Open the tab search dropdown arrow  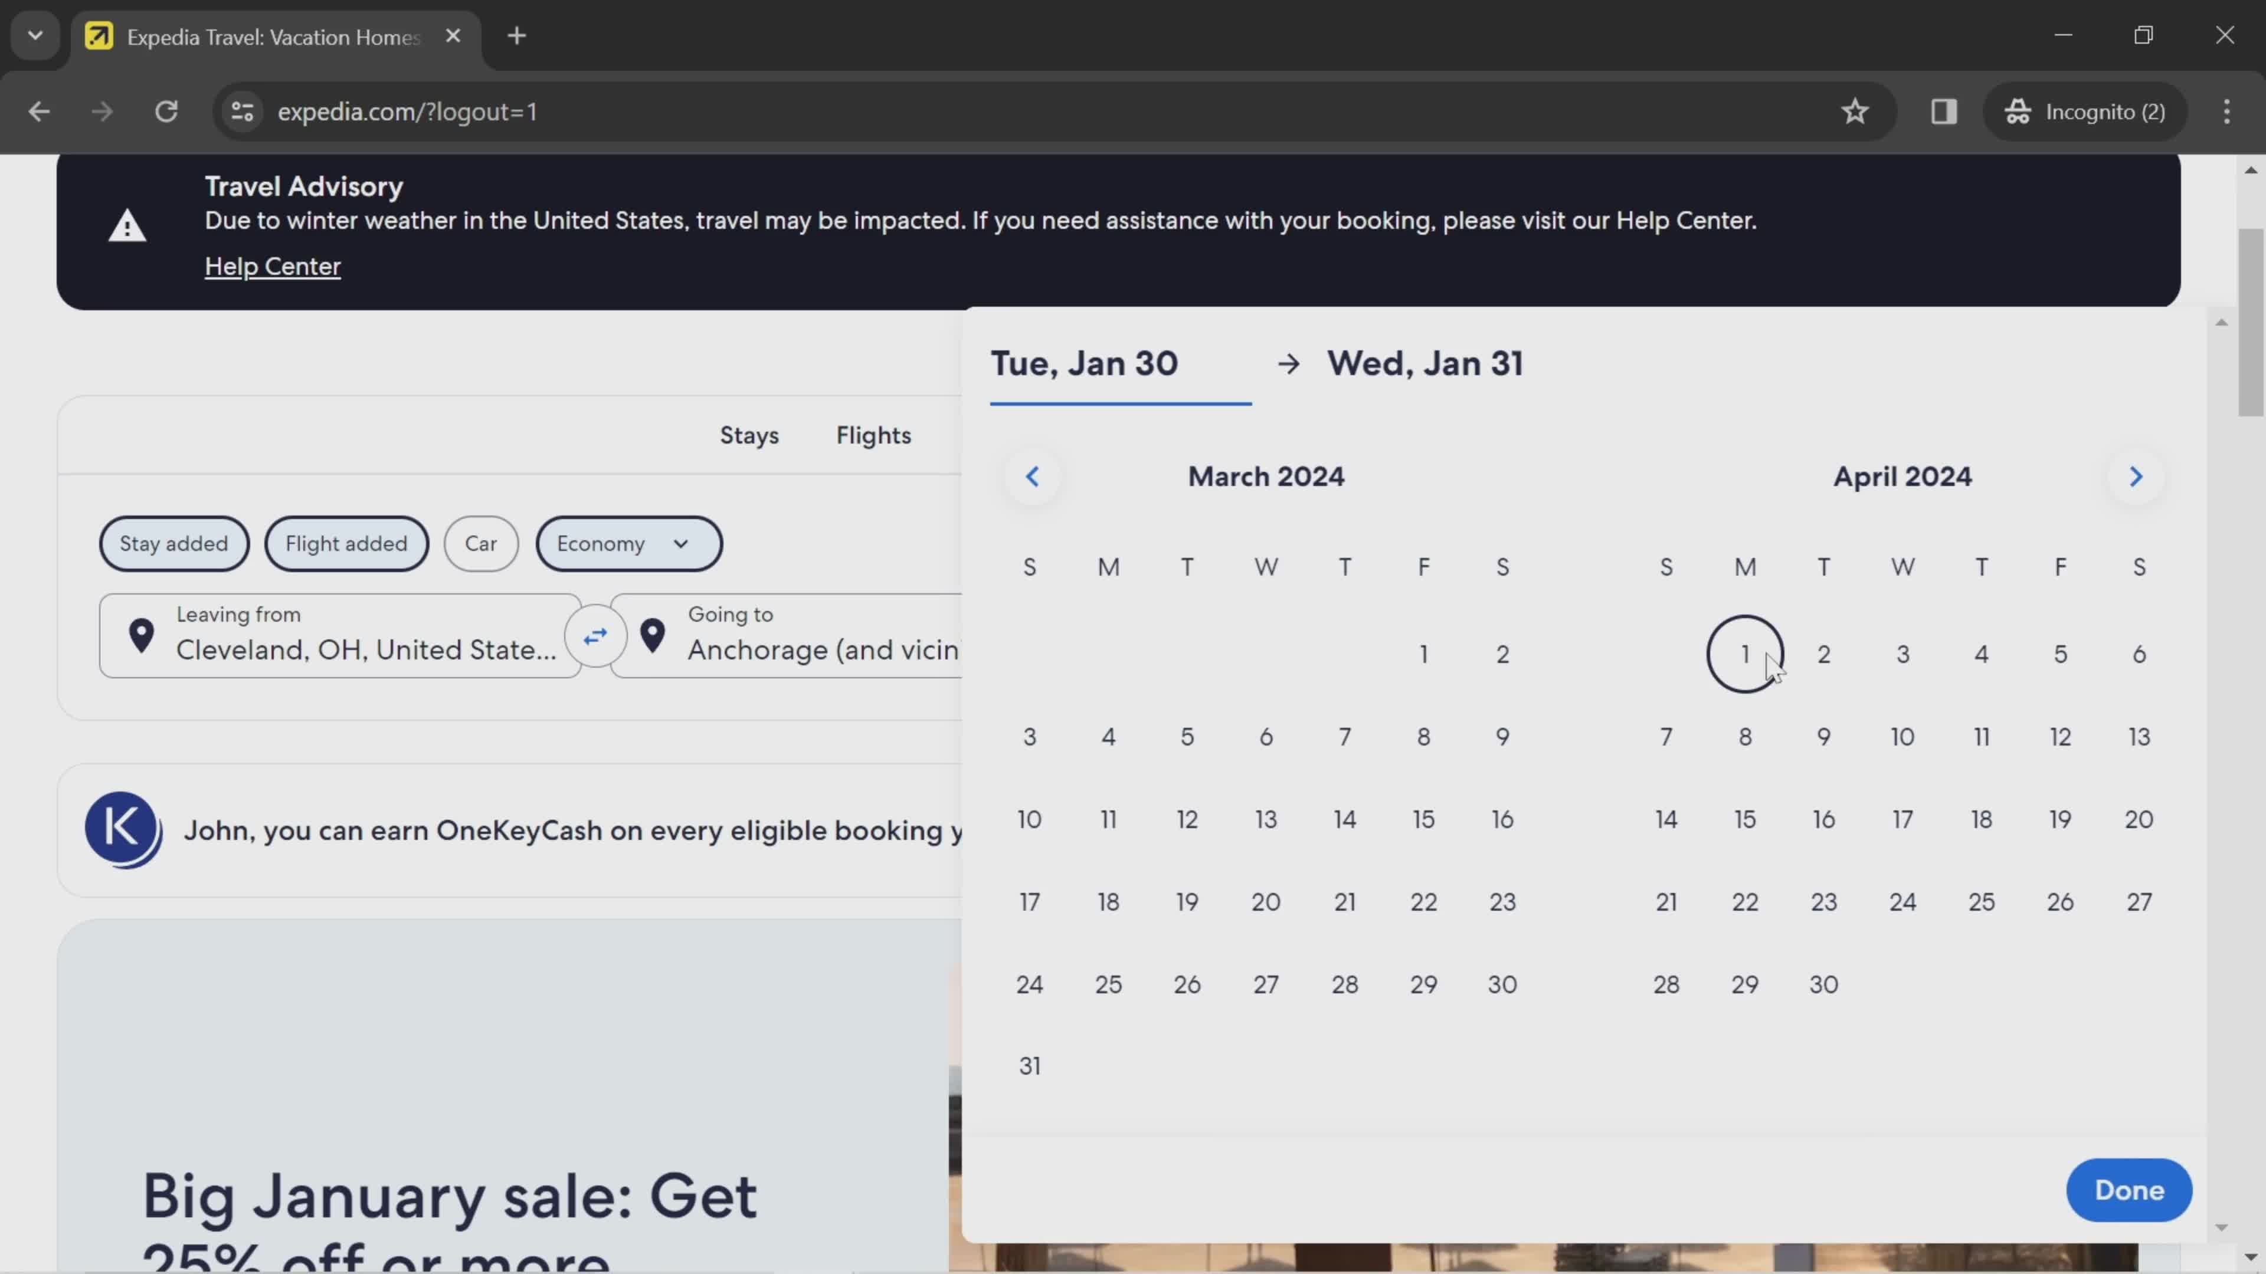tap(35, 36)
